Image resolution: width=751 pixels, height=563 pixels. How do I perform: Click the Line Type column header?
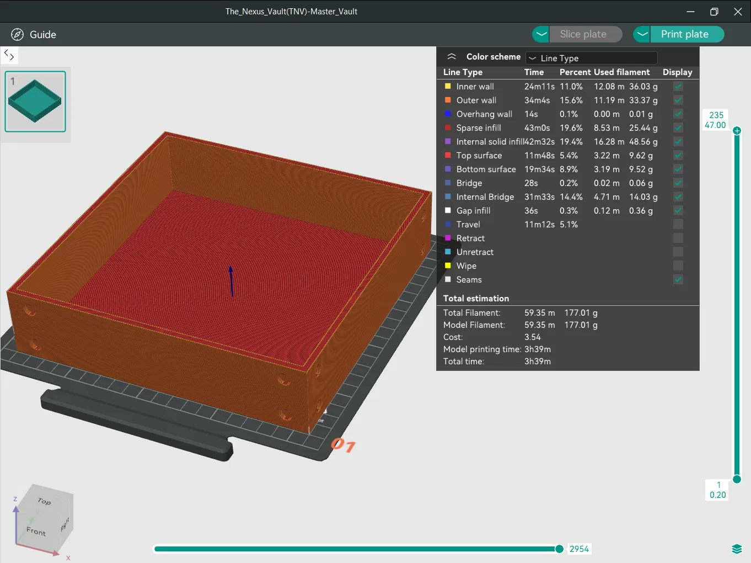coord(463,72)
